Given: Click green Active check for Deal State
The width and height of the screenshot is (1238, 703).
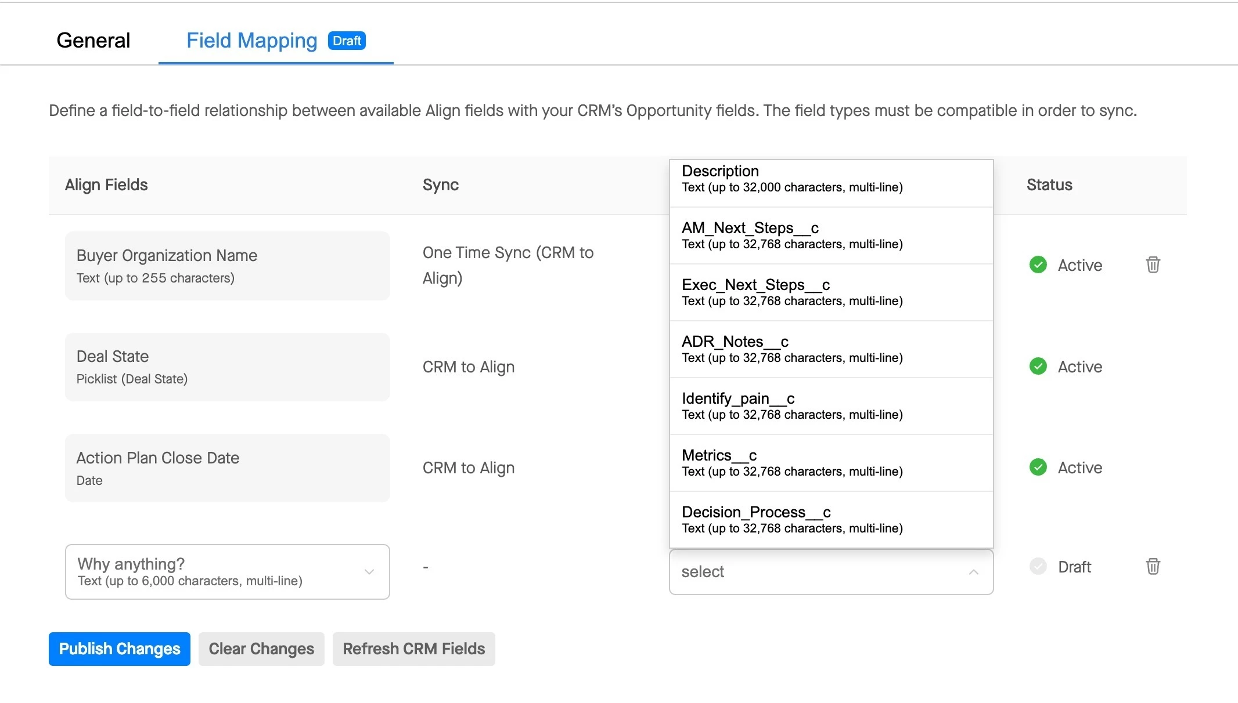Looking at the screenshot, I should point(1038,367).
